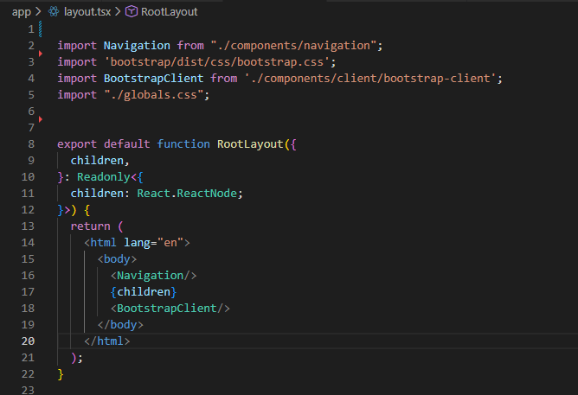578x395 pixels.
Task: Click './components/client/bootstrap-client' path string
Action: click(370, 79)
